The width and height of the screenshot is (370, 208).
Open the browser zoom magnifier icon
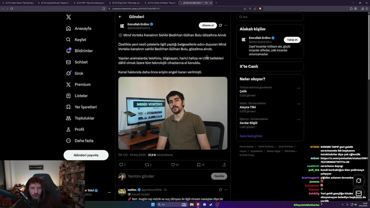[x=250, y=9]
